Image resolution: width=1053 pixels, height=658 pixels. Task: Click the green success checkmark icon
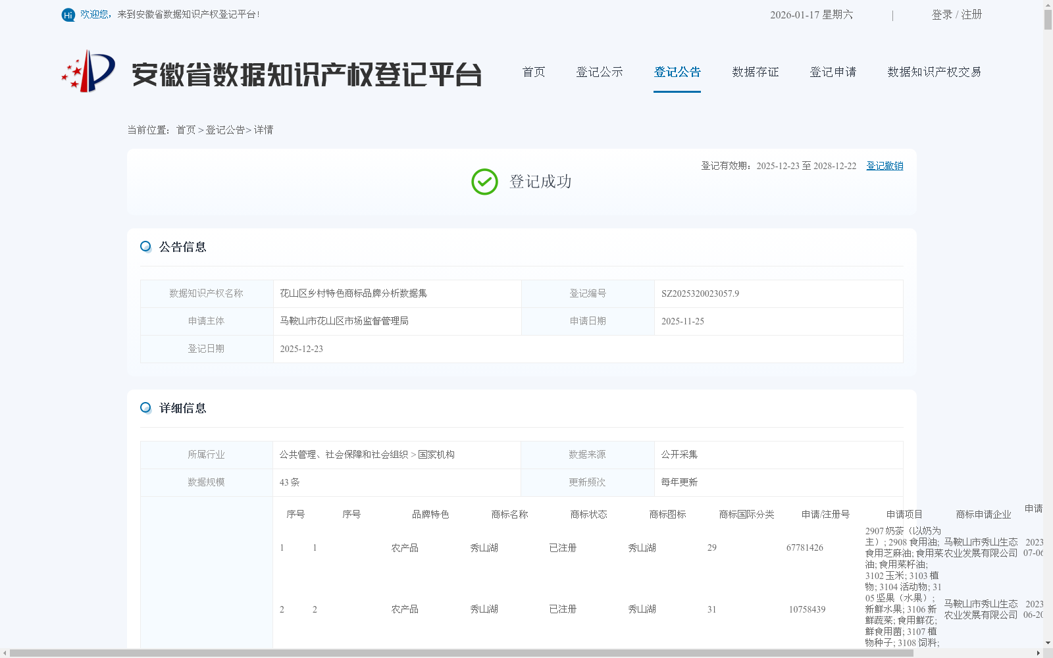[x=484, y=182]
